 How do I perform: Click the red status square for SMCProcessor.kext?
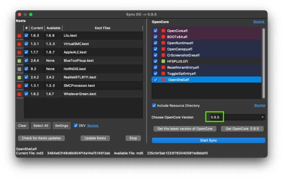coord(19,86)
